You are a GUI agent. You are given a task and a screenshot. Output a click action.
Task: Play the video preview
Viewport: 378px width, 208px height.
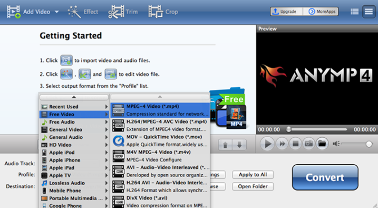(x=267, y=144)
